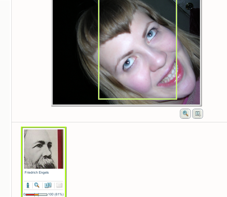Viewport: 227px width, 197px height.
Task: Click the face selection button beside zoom
Action: tap(197, 114)
